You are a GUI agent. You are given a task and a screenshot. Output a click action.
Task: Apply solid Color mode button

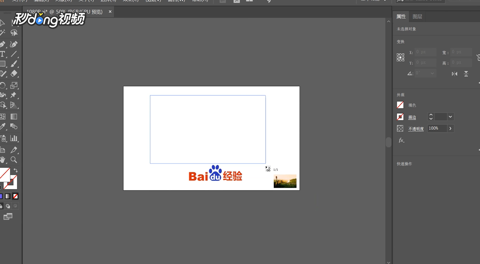tap(1, 196)
